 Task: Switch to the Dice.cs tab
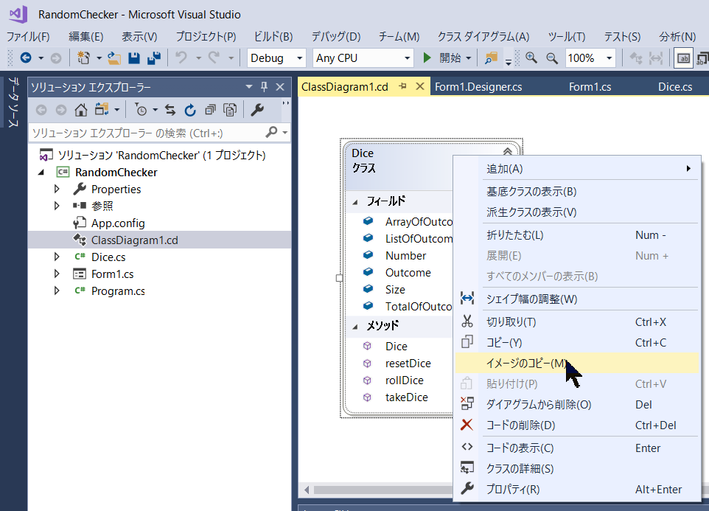point(675,86)
